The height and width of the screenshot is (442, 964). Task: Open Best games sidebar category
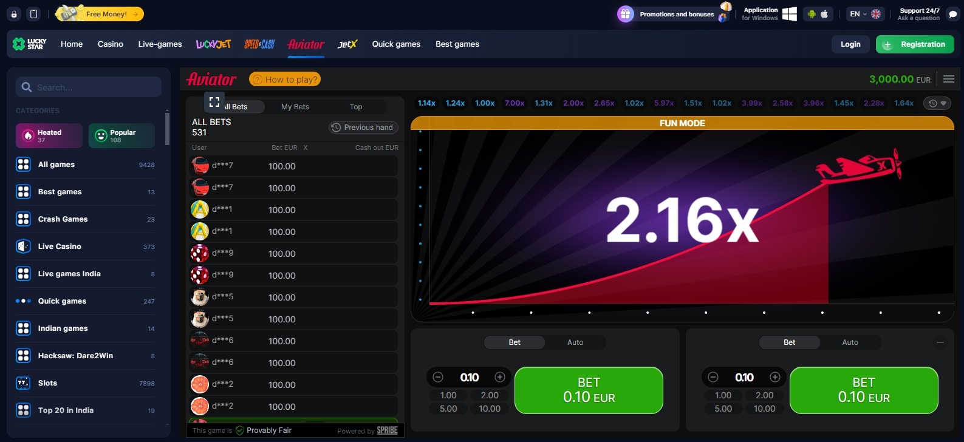point(85,192)
